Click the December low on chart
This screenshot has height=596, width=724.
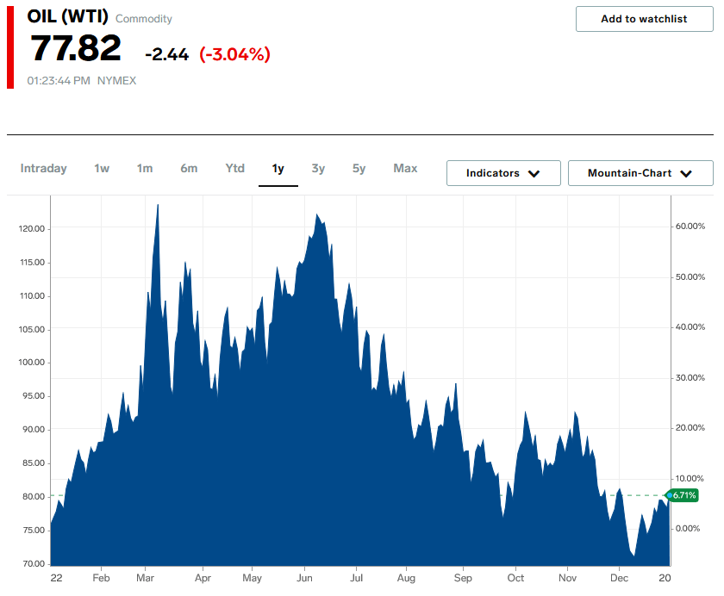point(634,556)
